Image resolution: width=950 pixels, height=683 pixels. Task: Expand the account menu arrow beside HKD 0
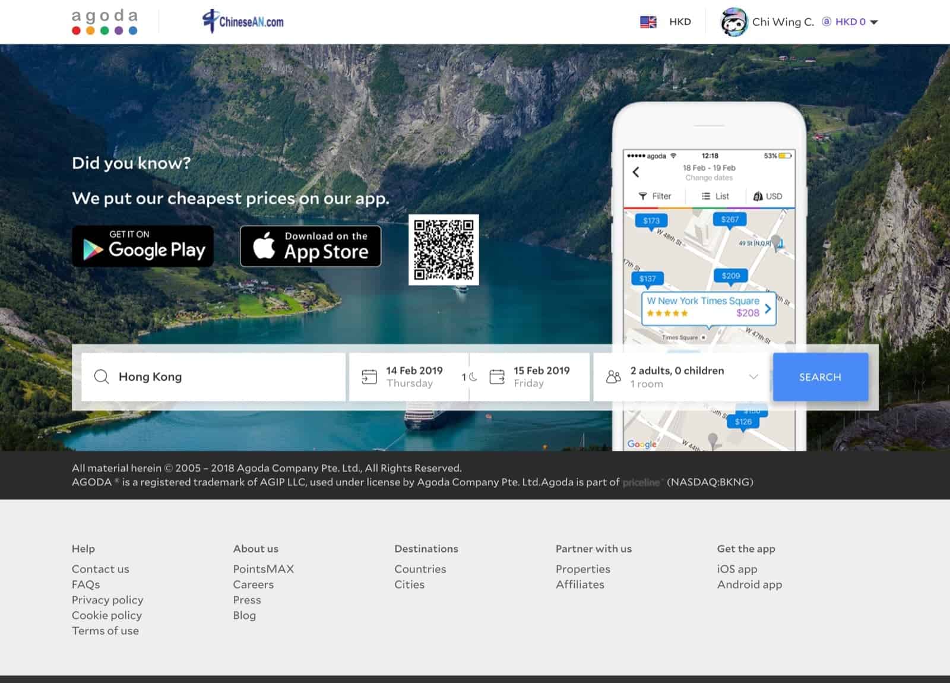click(x=874, y=23)
